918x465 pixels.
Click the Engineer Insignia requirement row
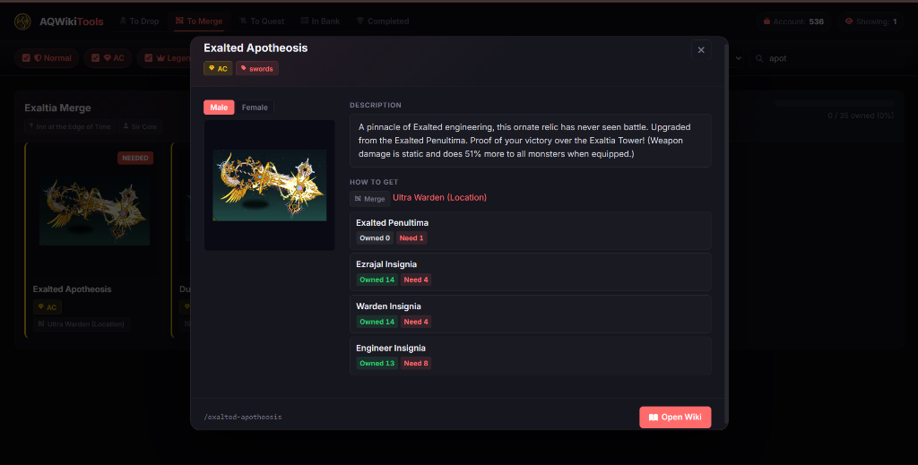pyautogui.click(x=531, y=356)
